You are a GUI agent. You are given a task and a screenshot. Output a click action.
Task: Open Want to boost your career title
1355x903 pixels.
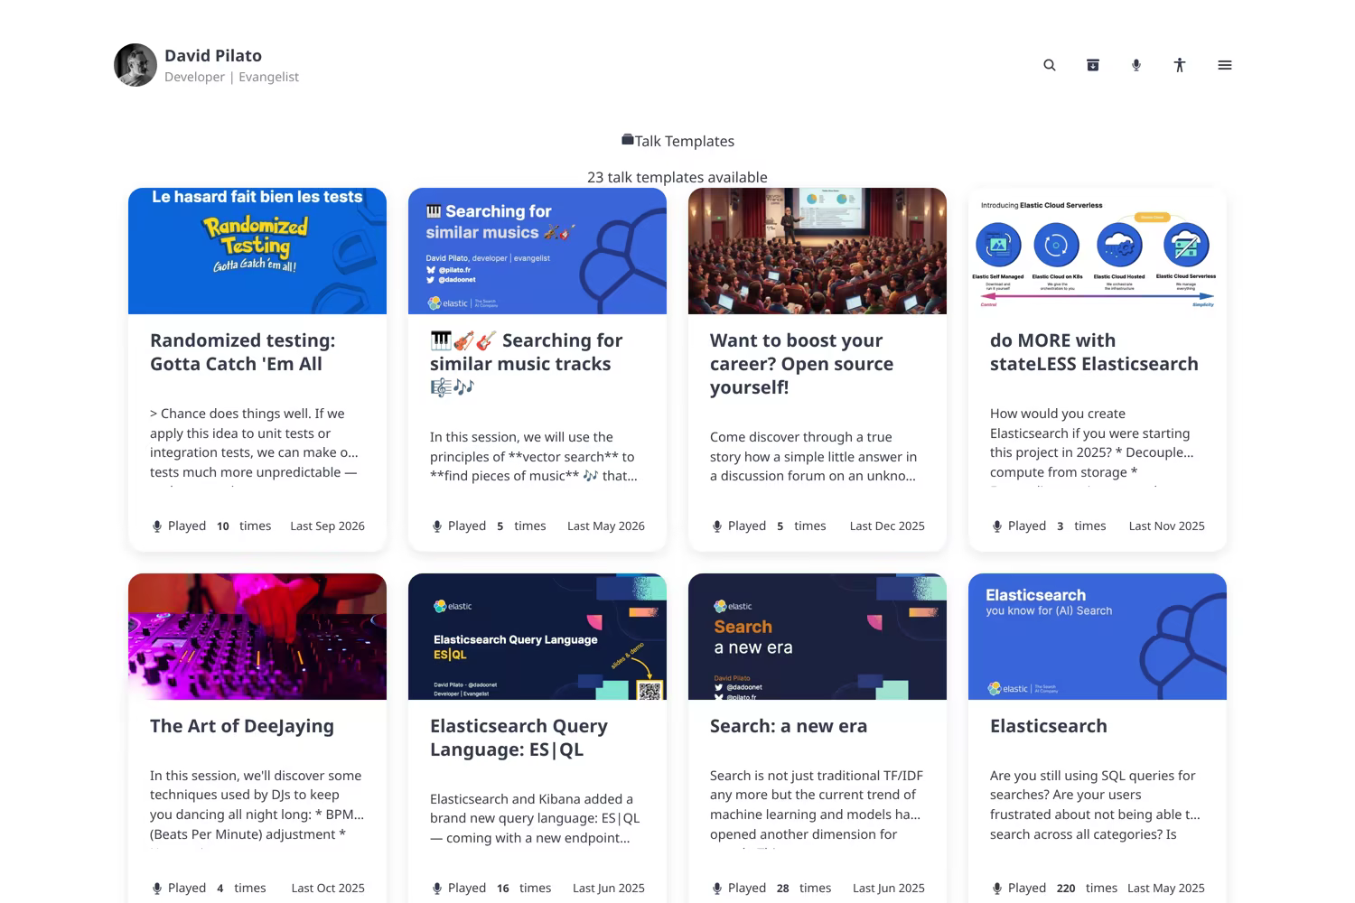tap(801, 364)
